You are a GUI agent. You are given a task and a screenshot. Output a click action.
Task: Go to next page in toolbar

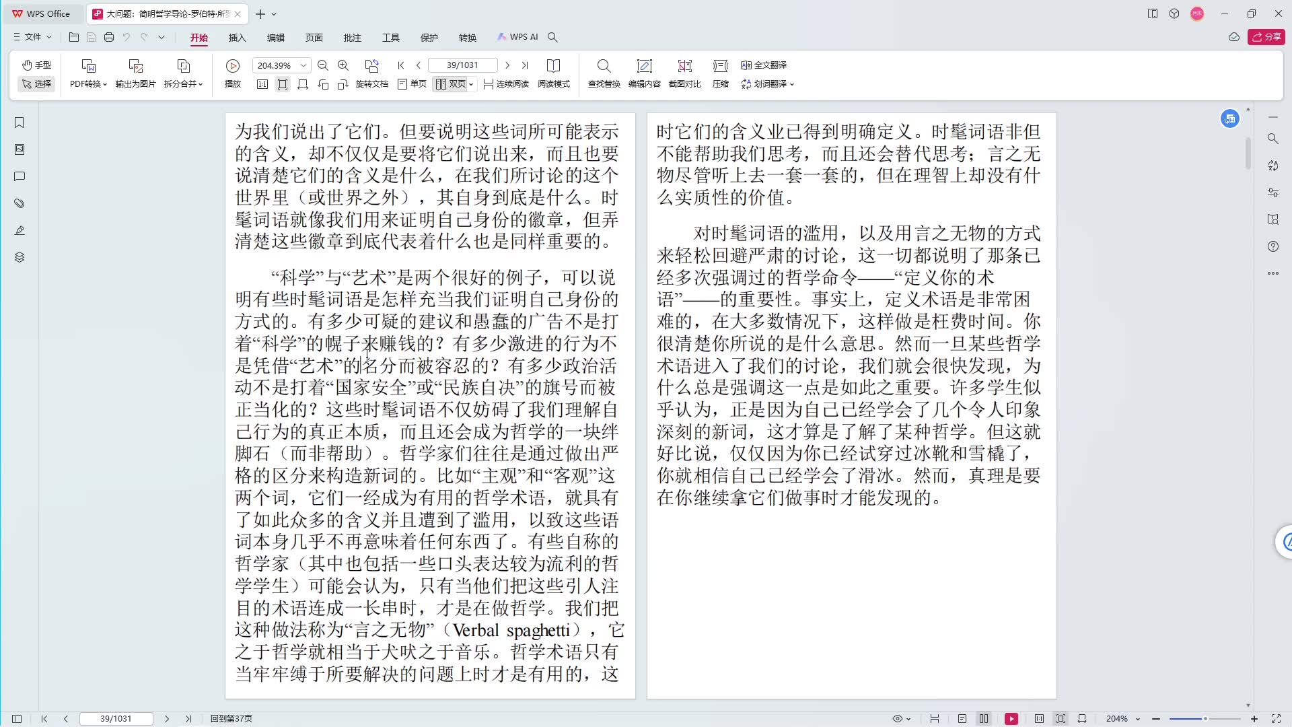coord(507,65)
